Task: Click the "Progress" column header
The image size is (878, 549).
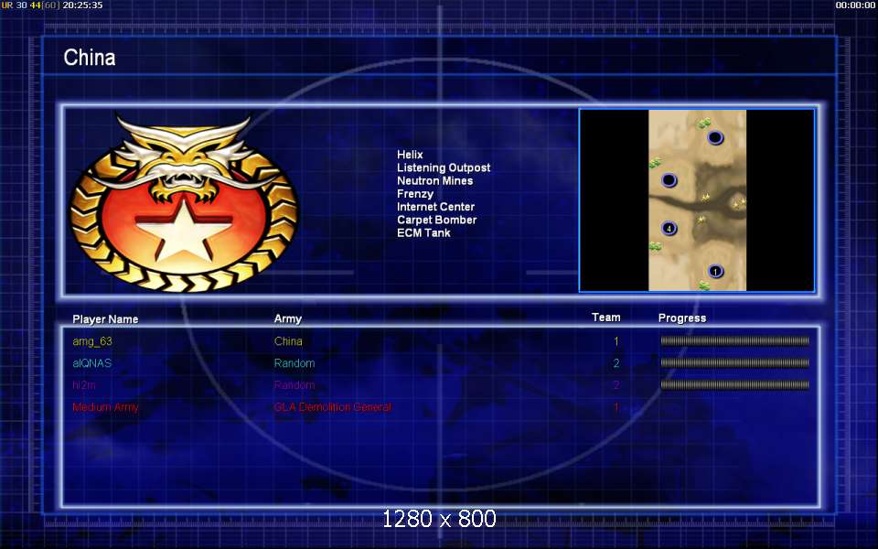Action: (682, 318)
